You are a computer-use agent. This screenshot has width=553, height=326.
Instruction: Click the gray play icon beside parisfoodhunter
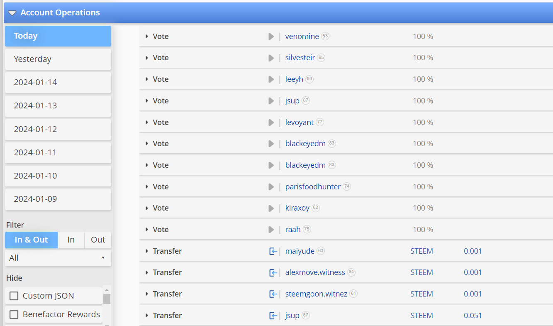point(271,187)
